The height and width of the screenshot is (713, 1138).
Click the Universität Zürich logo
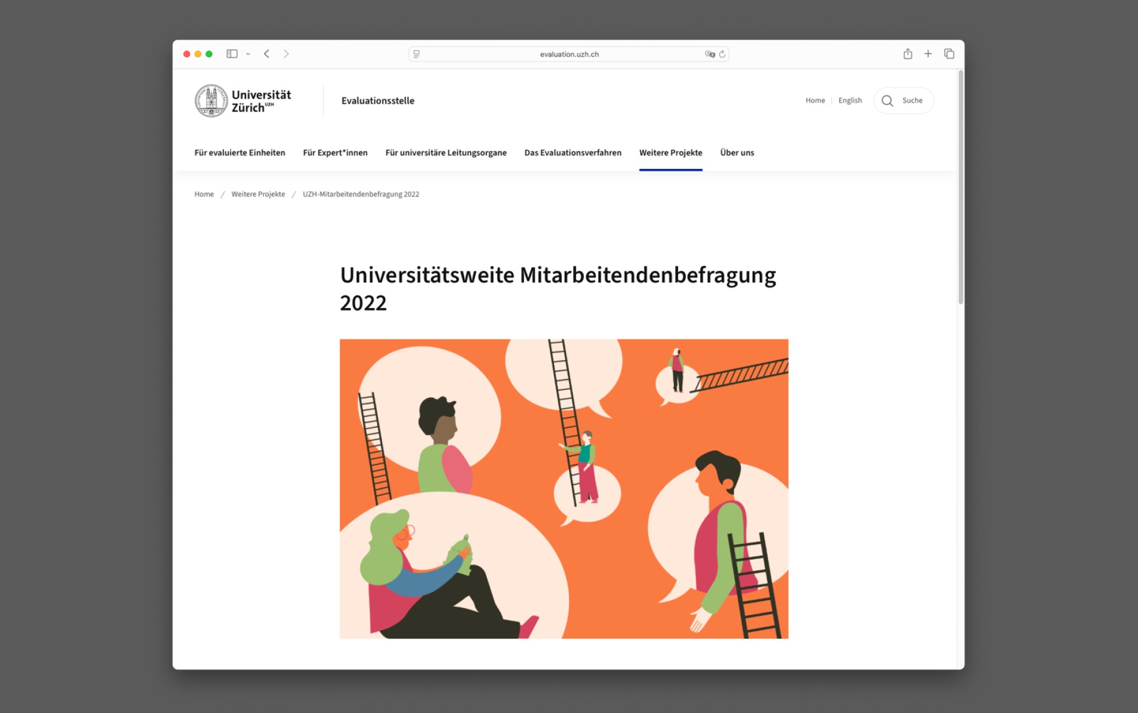243,101
